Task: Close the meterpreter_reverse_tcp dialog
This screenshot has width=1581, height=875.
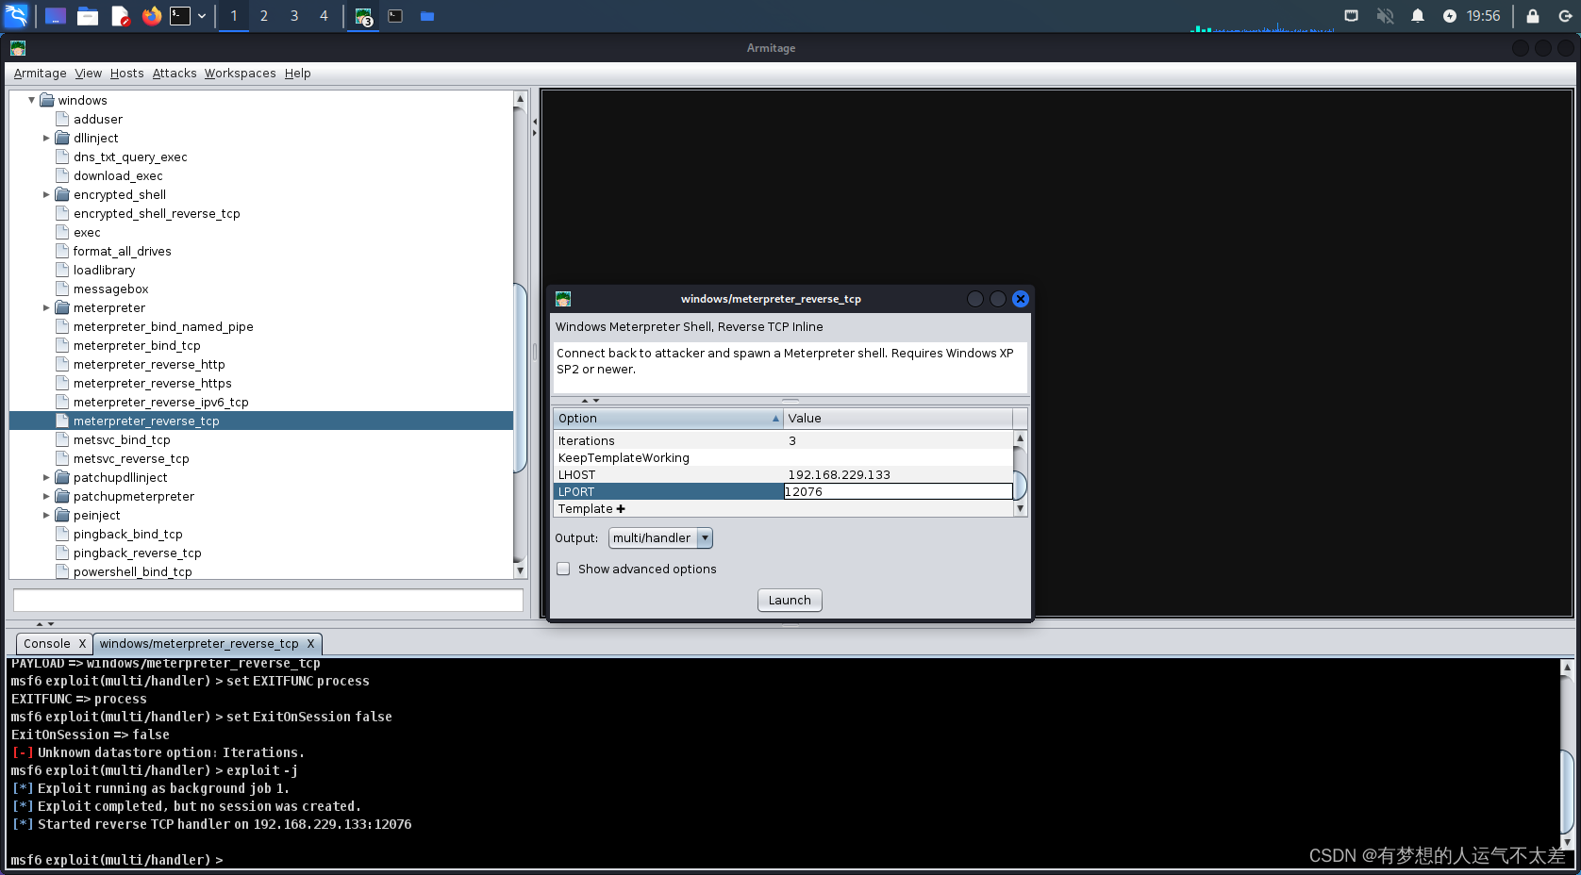Action: 1021,299
